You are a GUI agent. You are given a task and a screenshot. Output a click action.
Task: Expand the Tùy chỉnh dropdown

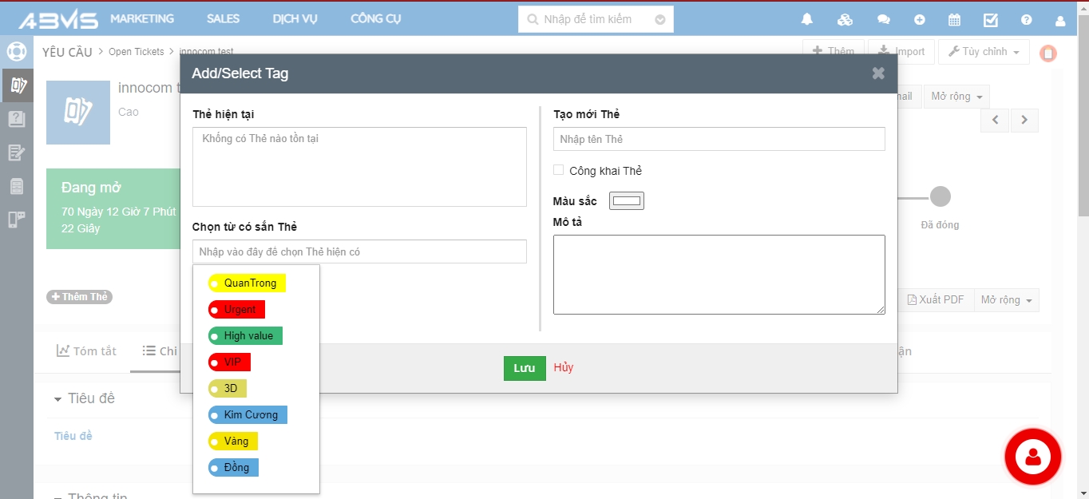coord(984,52)
